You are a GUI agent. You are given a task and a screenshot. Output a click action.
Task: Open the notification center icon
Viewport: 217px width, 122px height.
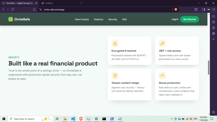point(212,119)
